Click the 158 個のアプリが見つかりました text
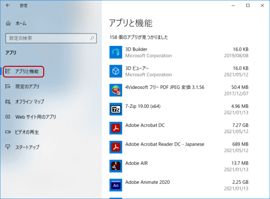270x199 pixels. 139,37
